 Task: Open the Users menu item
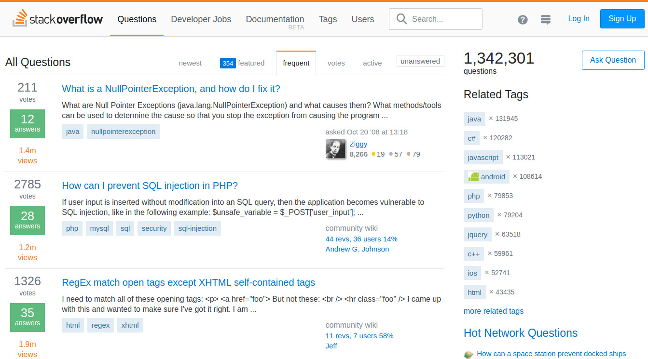(x=362, y=19)
